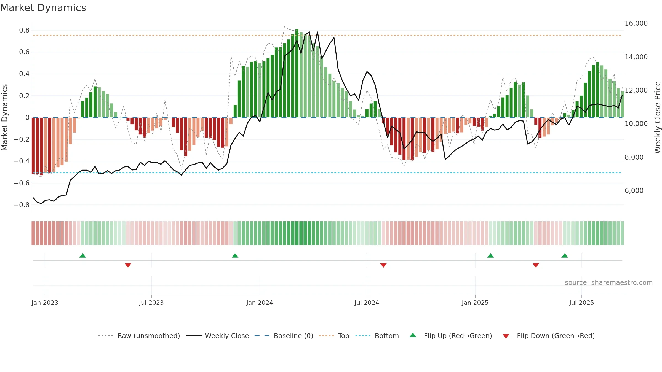662x372 pixels.
Task: Click the 0.4 left axis label
Action: tap(24, 74)
